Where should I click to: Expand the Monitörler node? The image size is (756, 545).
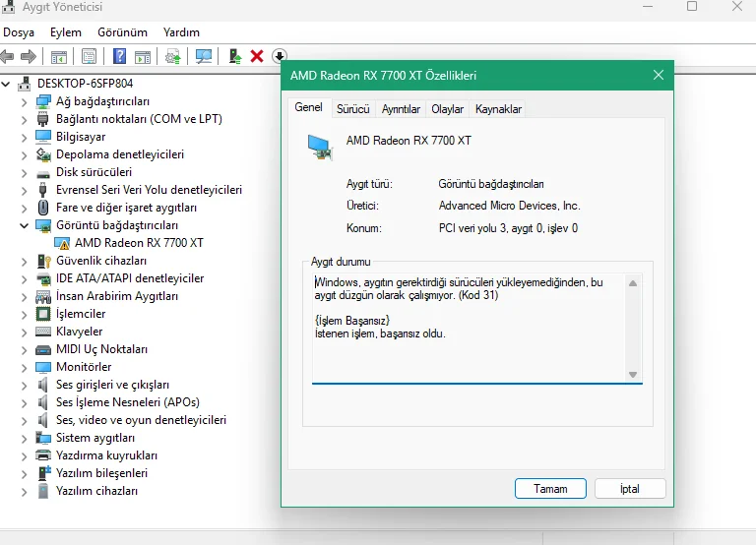click(24, 368)
